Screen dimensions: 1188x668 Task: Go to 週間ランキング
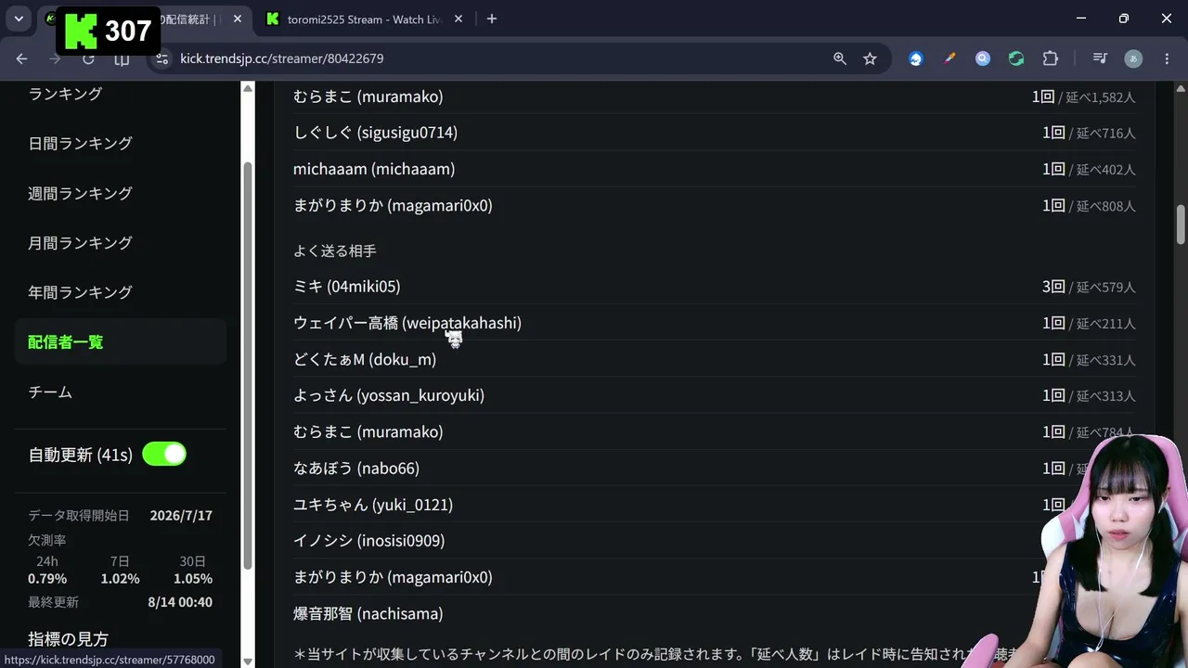click(x=80, y=193)
